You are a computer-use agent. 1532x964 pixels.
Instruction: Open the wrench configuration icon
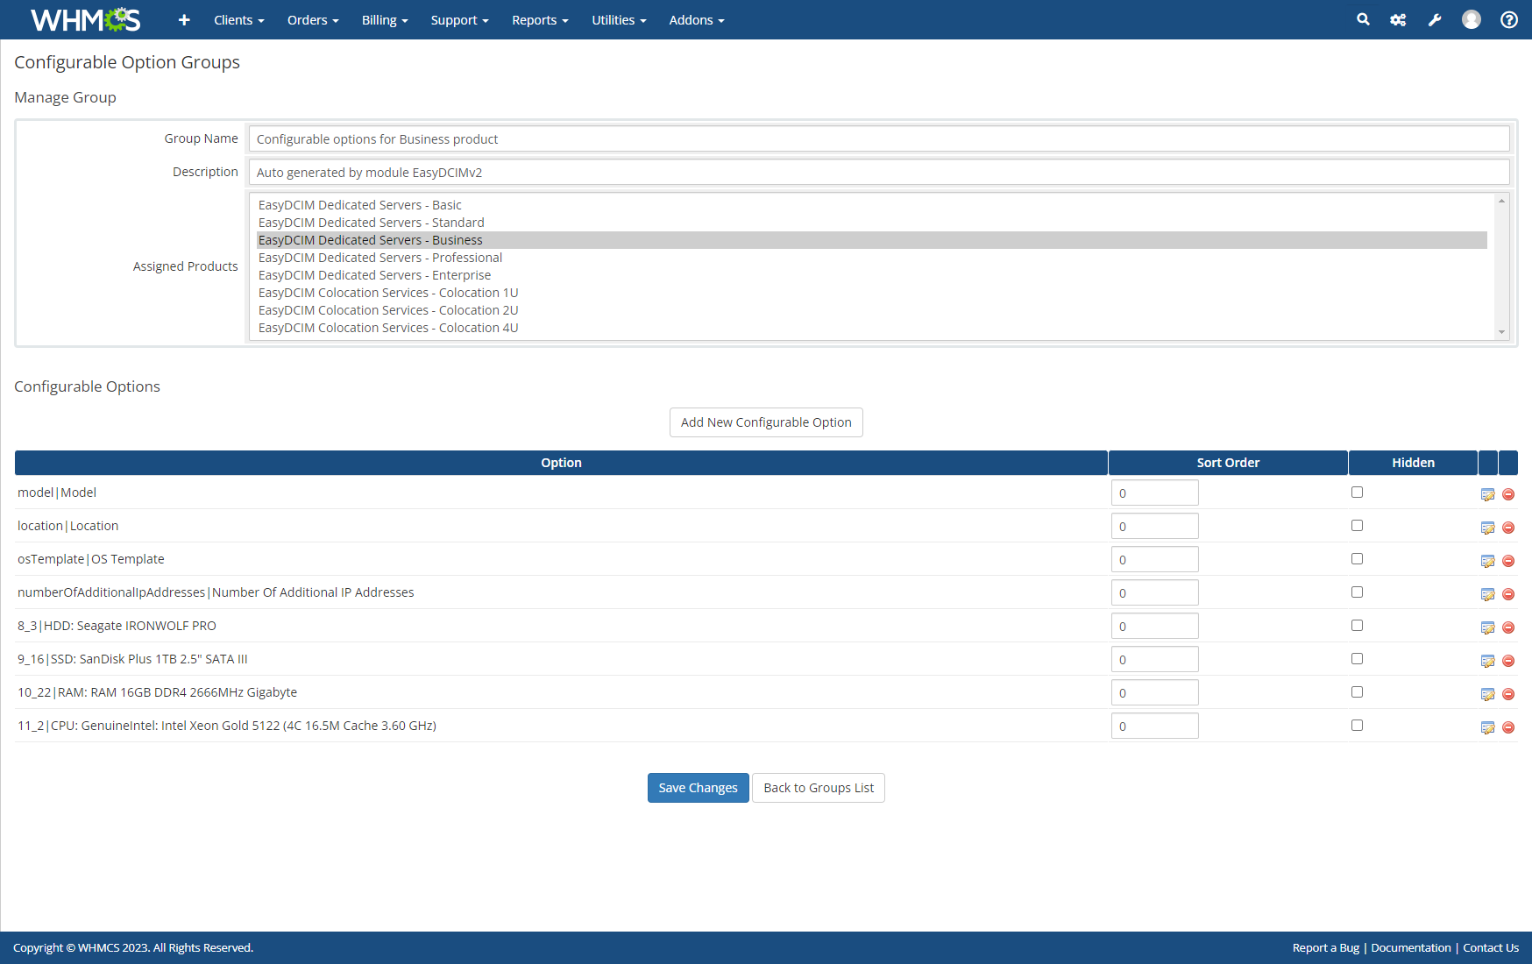tap(1435, 19)
